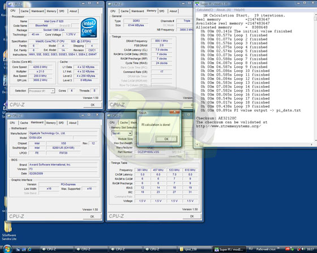The image size is (317, 253).
Task: Select CPU tab in Memory Slot Selection window
Action: coord(112,123)
